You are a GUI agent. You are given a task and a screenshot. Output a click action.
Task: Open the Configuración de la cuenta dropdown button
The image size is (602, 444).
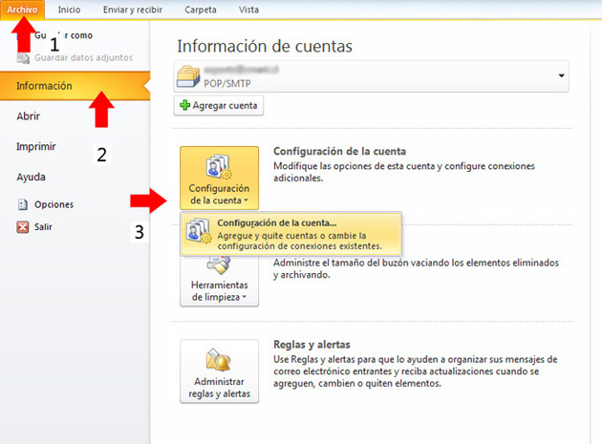[x=219, y=178]
